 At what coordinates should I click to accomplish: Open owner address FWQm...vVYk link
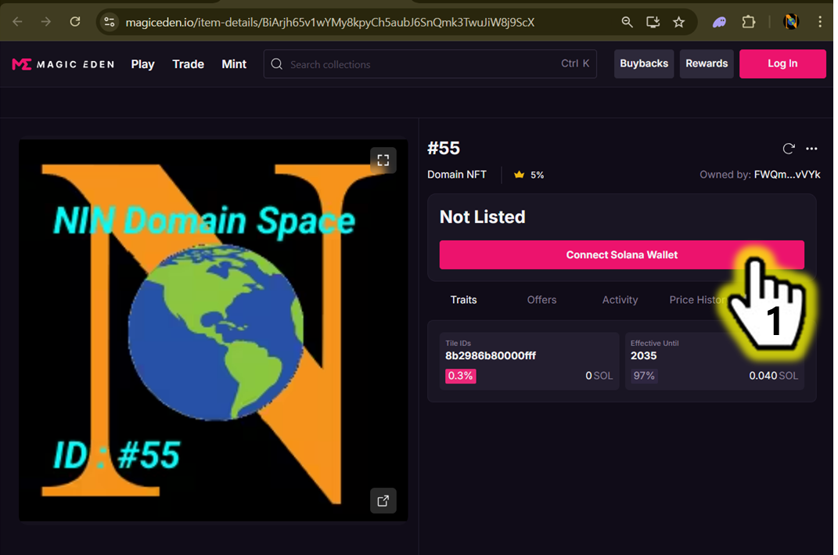point(786,175)
